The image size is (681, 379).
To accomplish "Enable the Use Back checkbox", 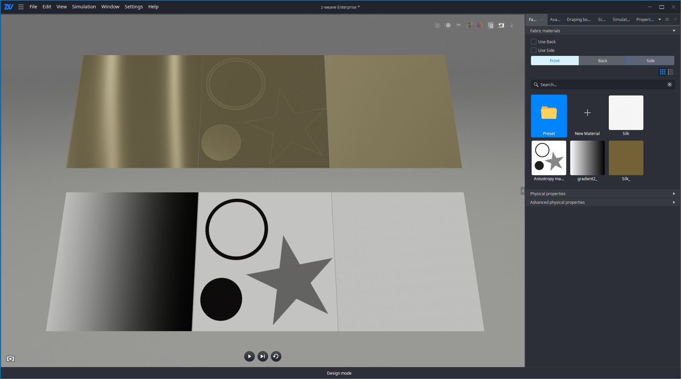I will click(534, 42).
